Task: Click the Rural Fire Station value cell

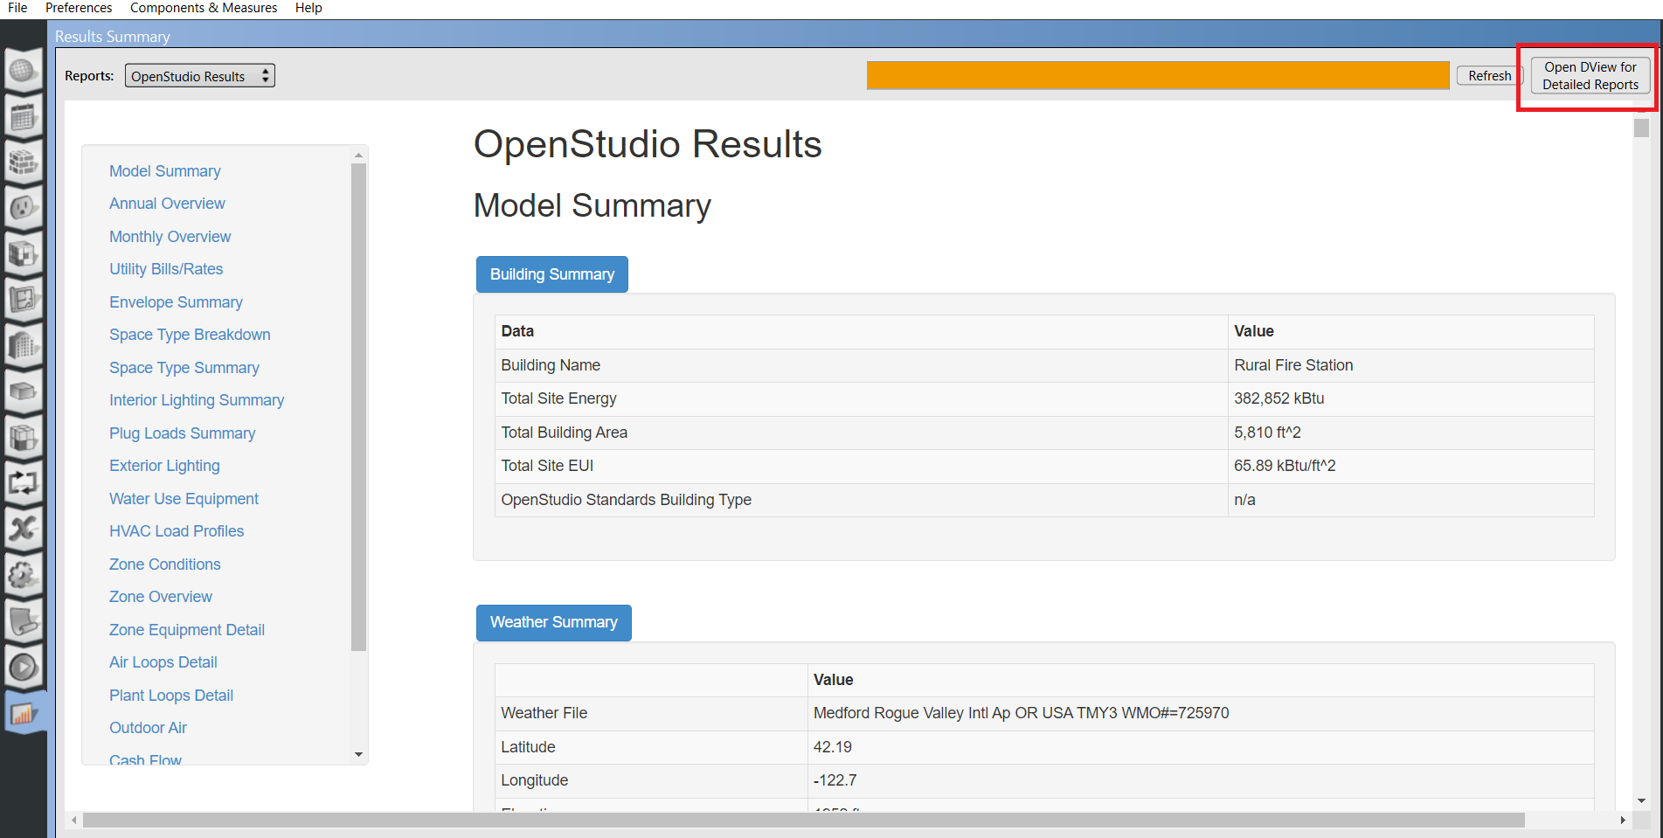Action: pyautogui.click(x=1410, y=365)
